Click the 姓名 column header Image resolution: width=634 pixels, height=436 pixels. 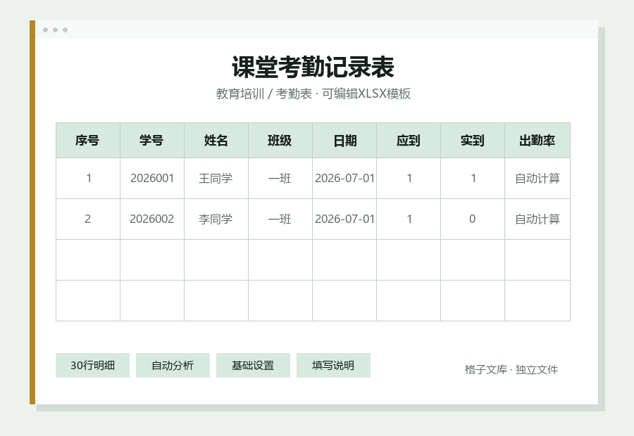tap(216, 141)
